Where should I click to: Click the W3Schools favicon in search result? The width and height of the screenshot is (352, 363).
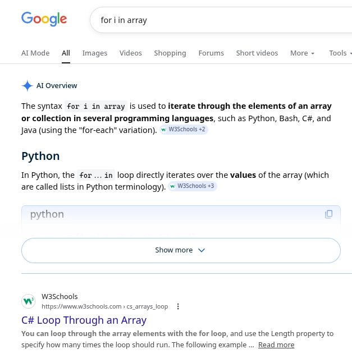pos(28,301)
